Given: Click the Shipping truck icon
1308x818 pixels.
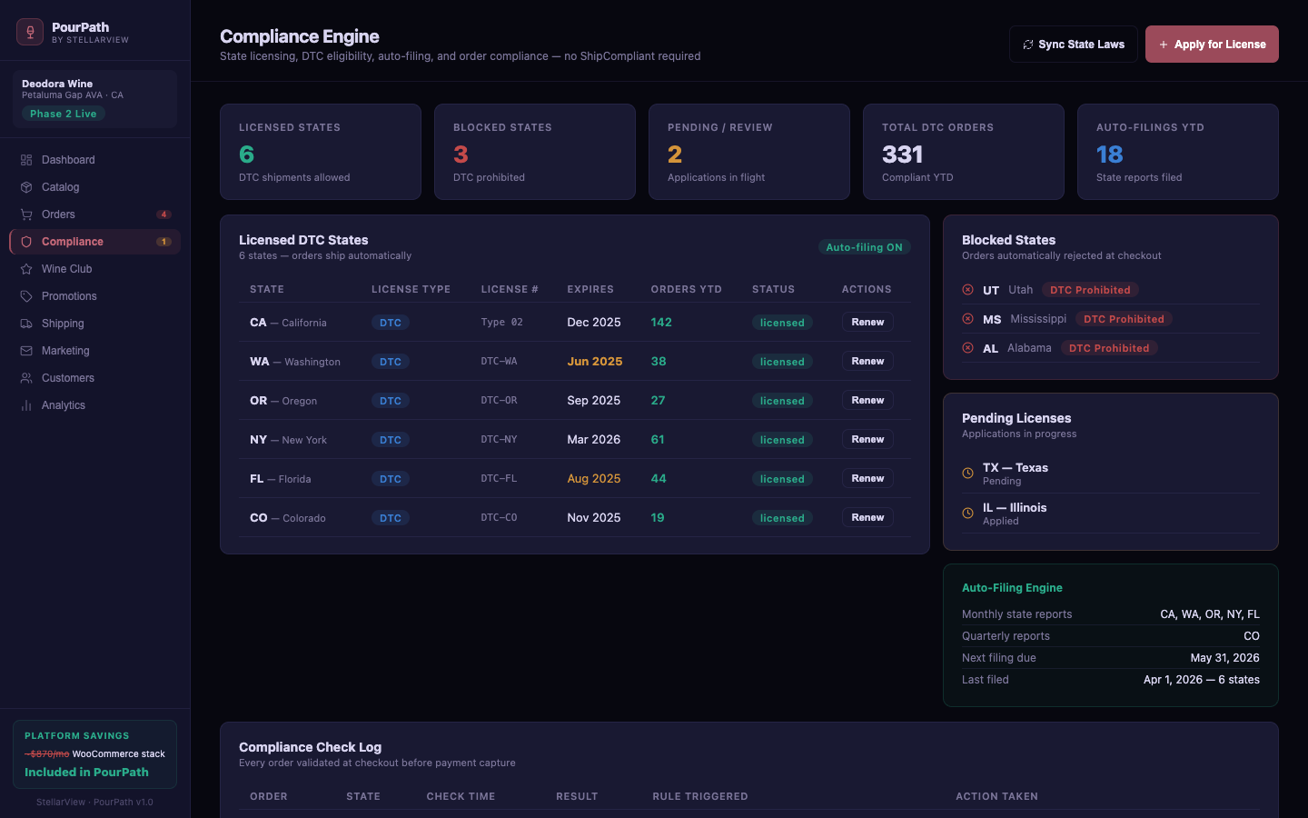Looking at the screenshot, I should tap(26, 324).
